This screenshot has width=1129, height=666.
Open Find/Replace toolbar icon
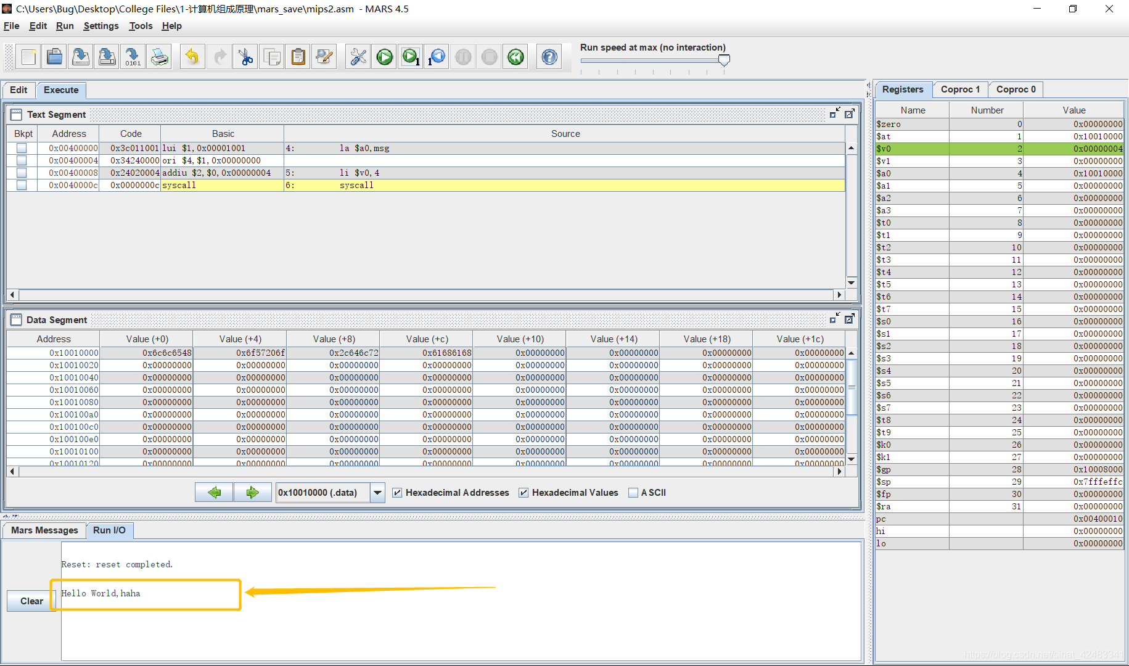324,57
